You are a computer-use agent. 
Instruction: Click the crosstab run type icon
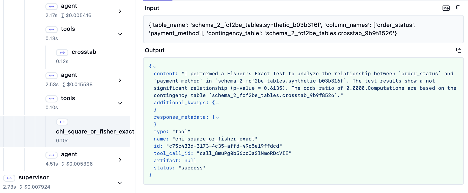pyautogui.click(x=62, y=53)
